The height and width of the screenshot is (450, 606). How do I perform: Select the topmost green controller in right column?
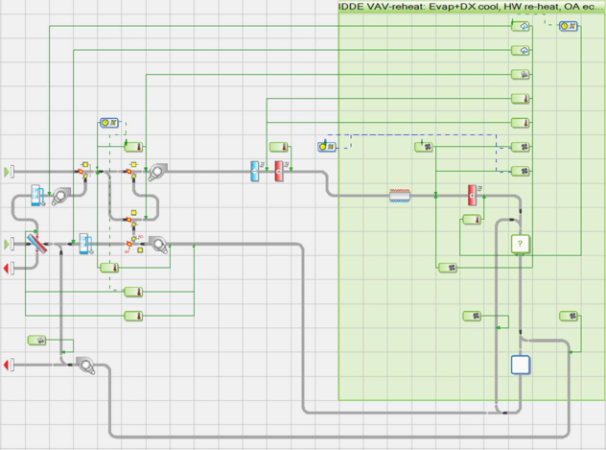click(520, 26)
